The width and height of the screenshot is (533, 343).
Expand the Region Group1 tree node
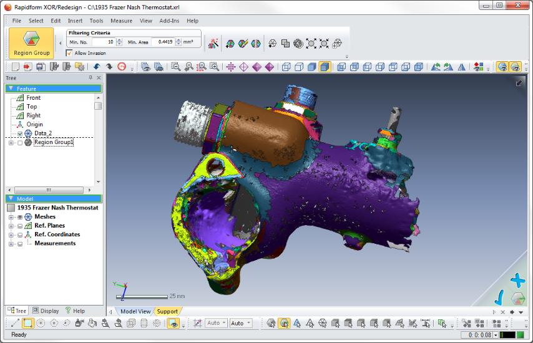coord(11,143)
